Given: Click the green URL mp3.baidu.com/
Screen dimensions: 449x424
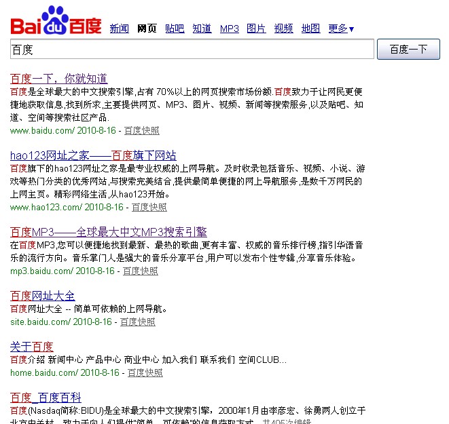Looking at the screenshot, I should click(x=42, y=271).
